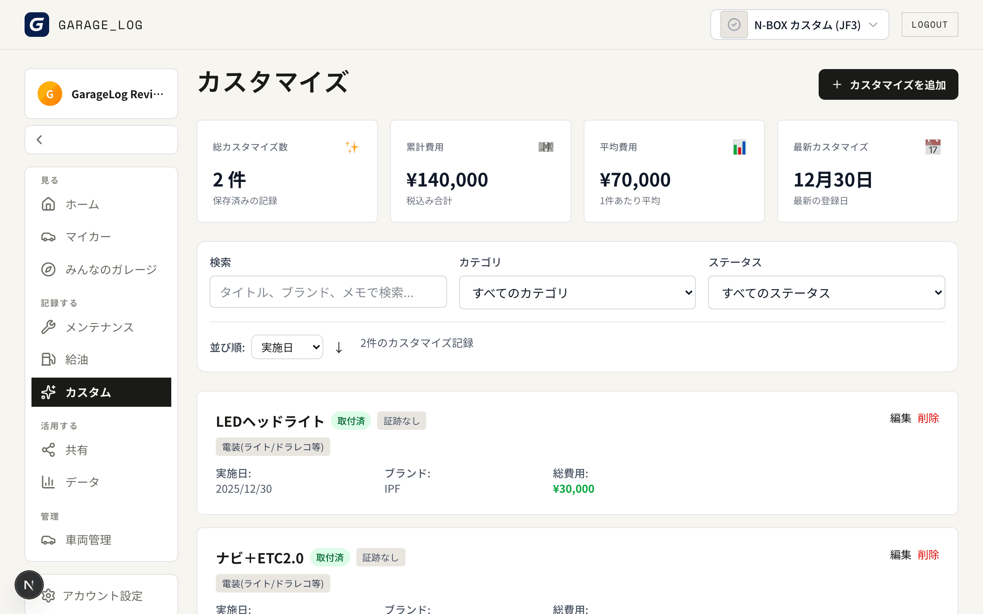This screenshot has height=614, width=983.
Task: Open 共有 page
Action: [101, 450]
